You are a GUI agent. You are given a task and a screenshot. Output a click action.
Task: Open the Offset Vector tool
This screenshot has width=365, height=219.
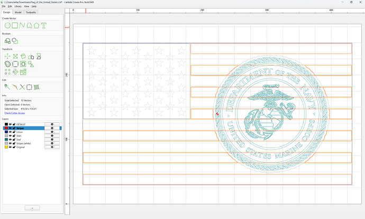click(x=8, y=64)
